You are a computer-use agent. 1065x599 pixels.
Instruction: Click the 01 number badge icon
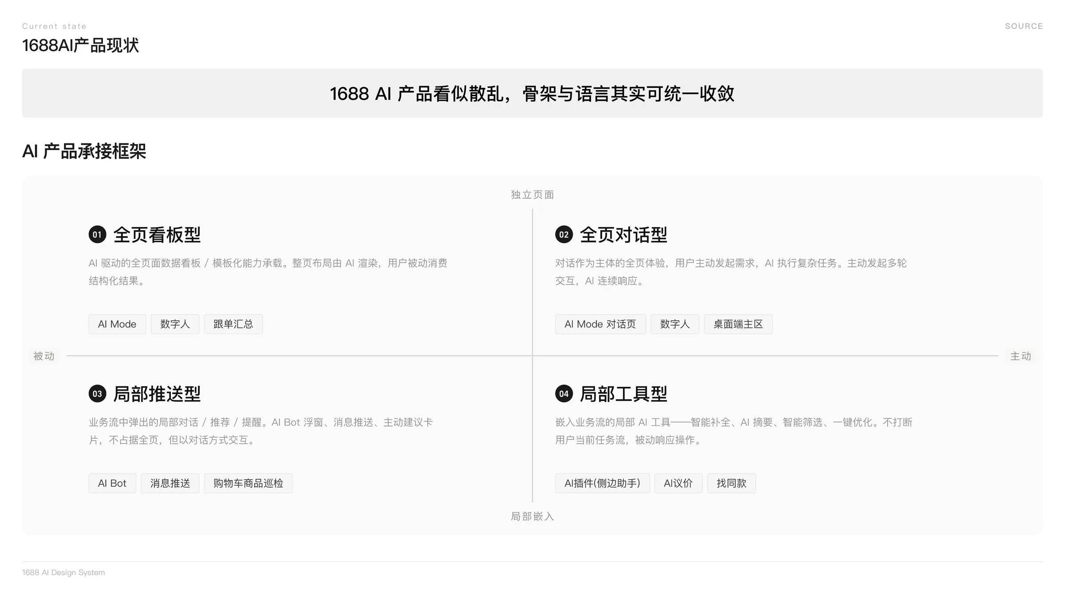pyautogui.click(x=97, y=234)
